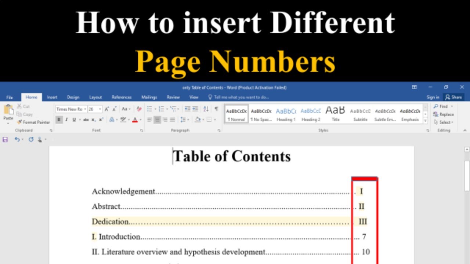Decrease font size with shrink font icon

[x=115, y=109]
